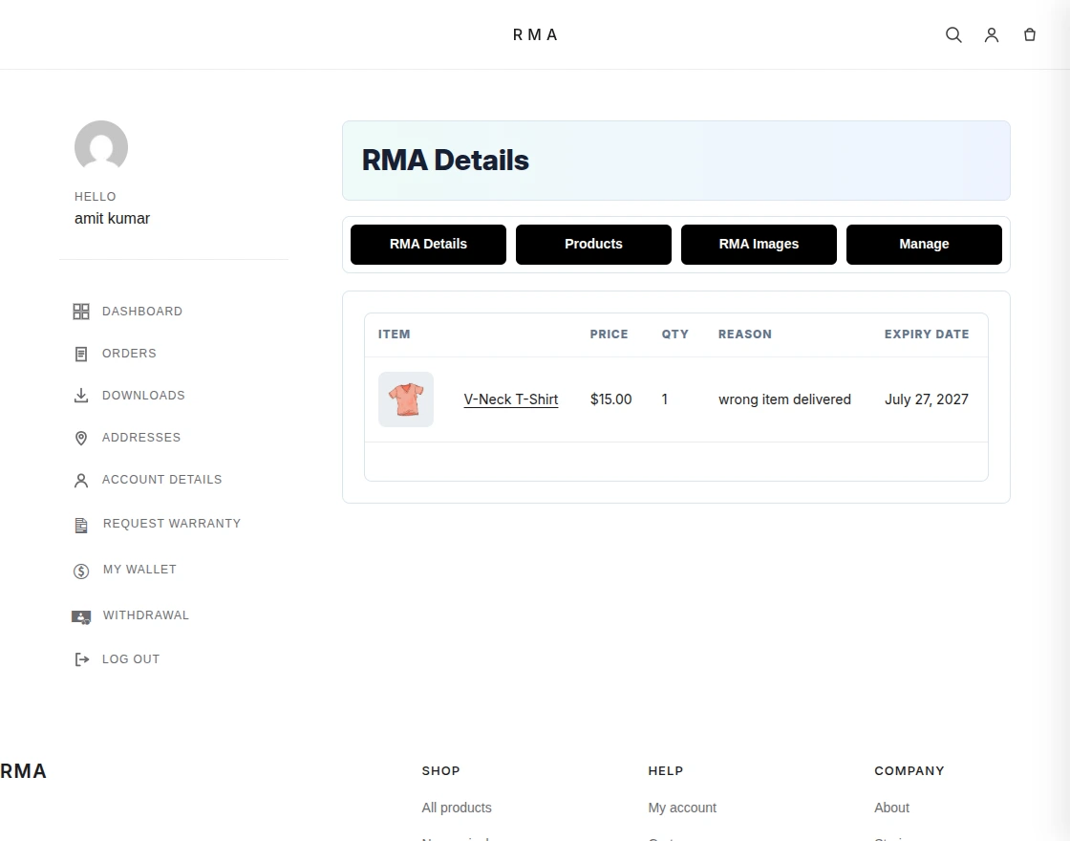Click the Withdrawal card icon

point(81,616)
